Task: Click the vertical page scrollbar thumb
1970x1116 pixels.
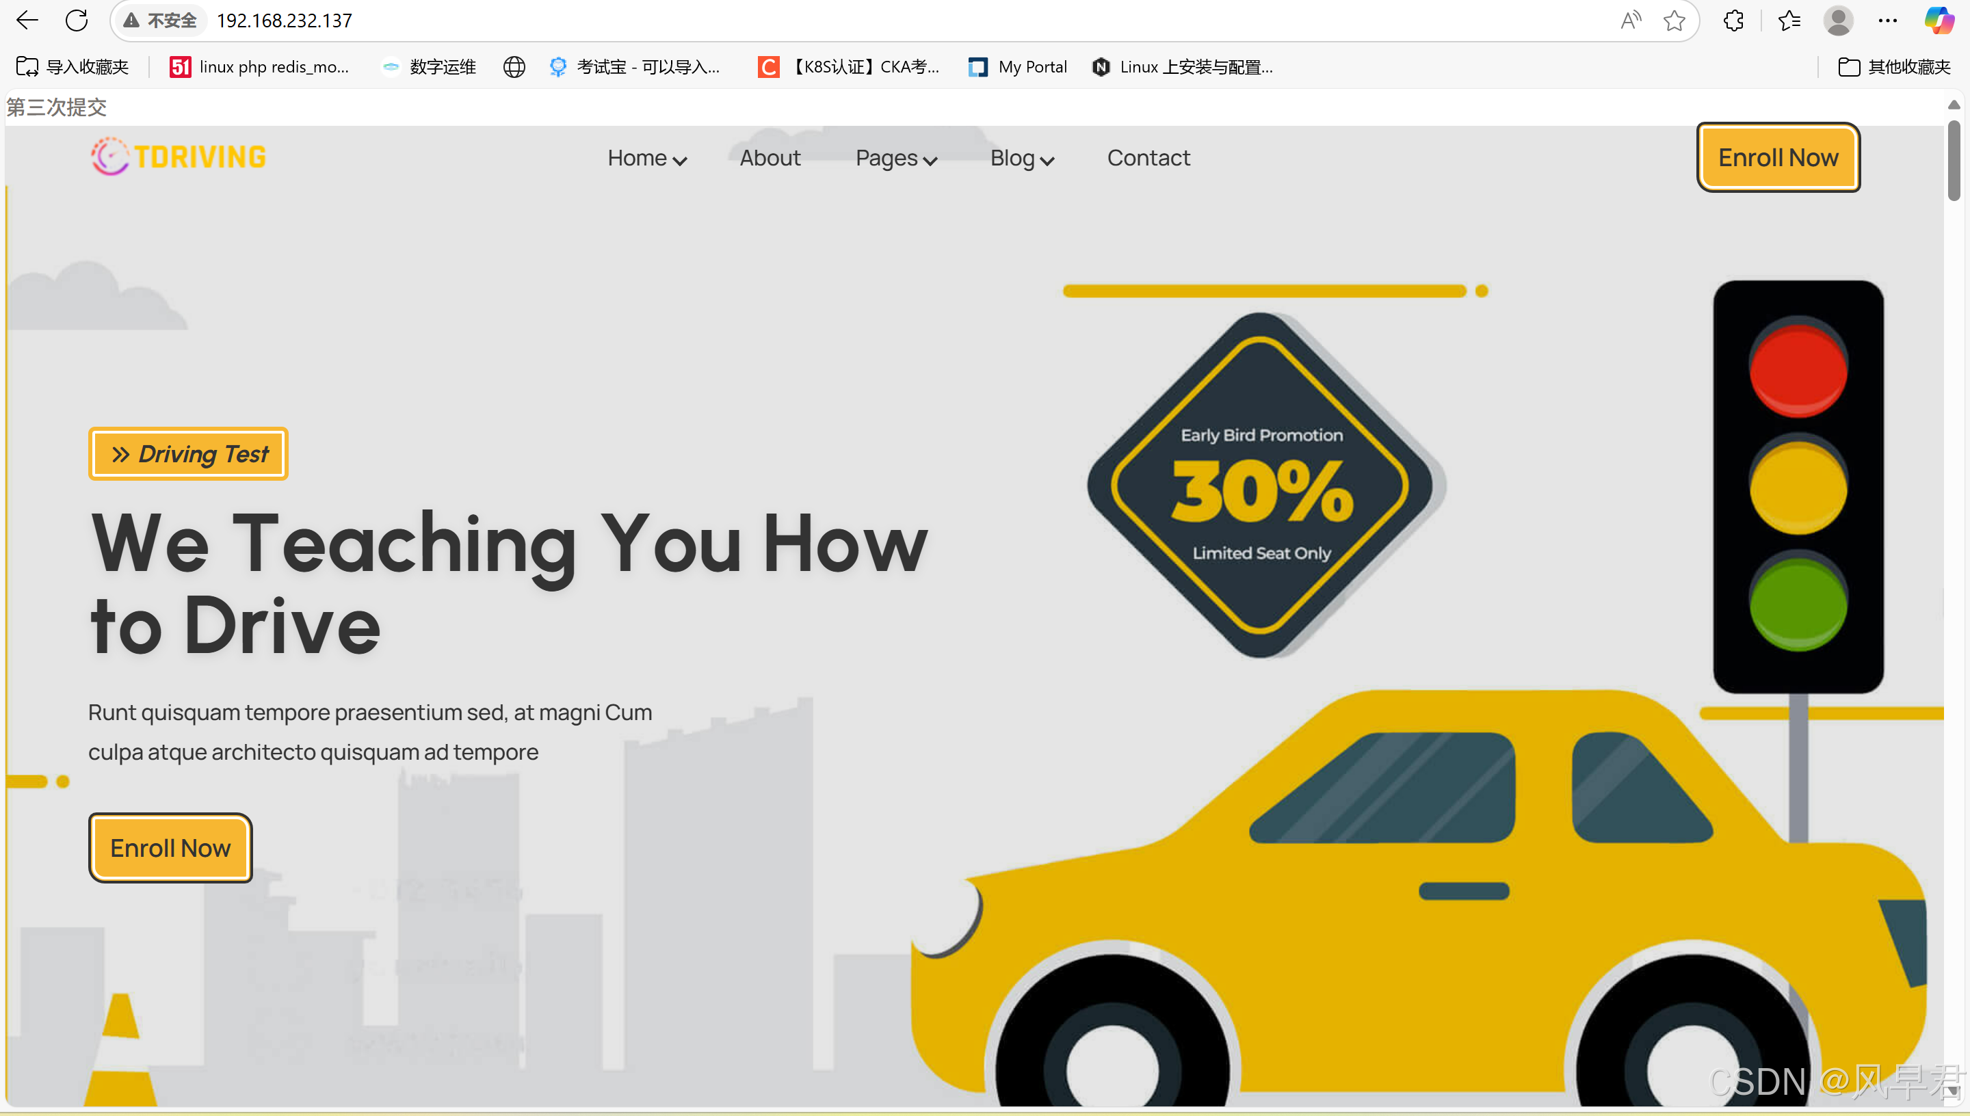Action: (x=1954, y=161)
